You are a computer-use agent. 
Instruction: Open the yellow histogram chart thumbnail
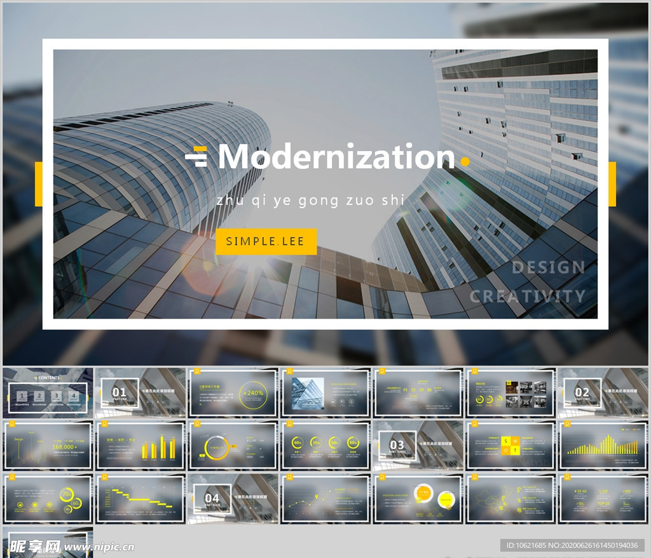tap(603, 446)
